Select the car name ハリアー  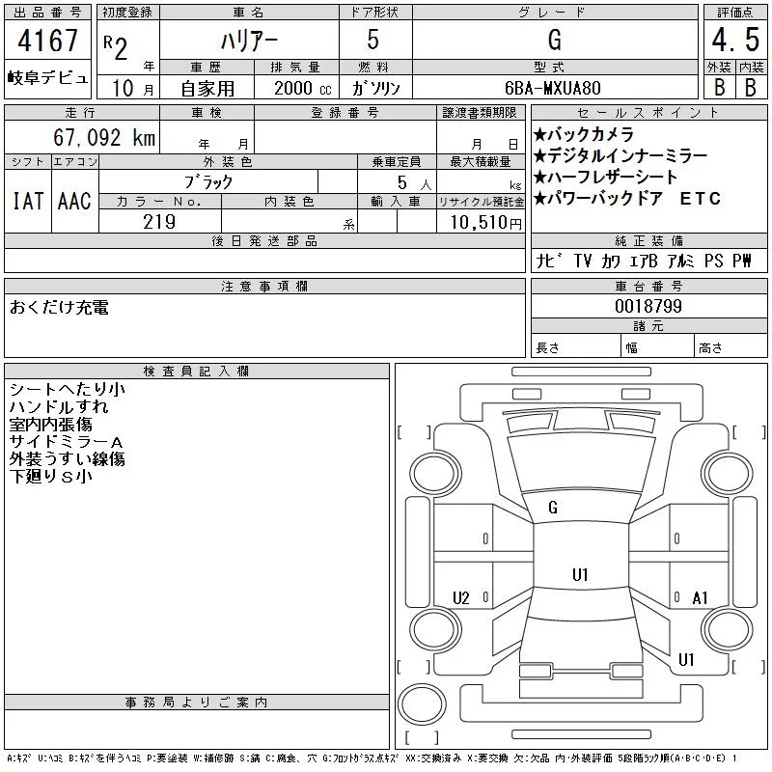tap(249, 41)
